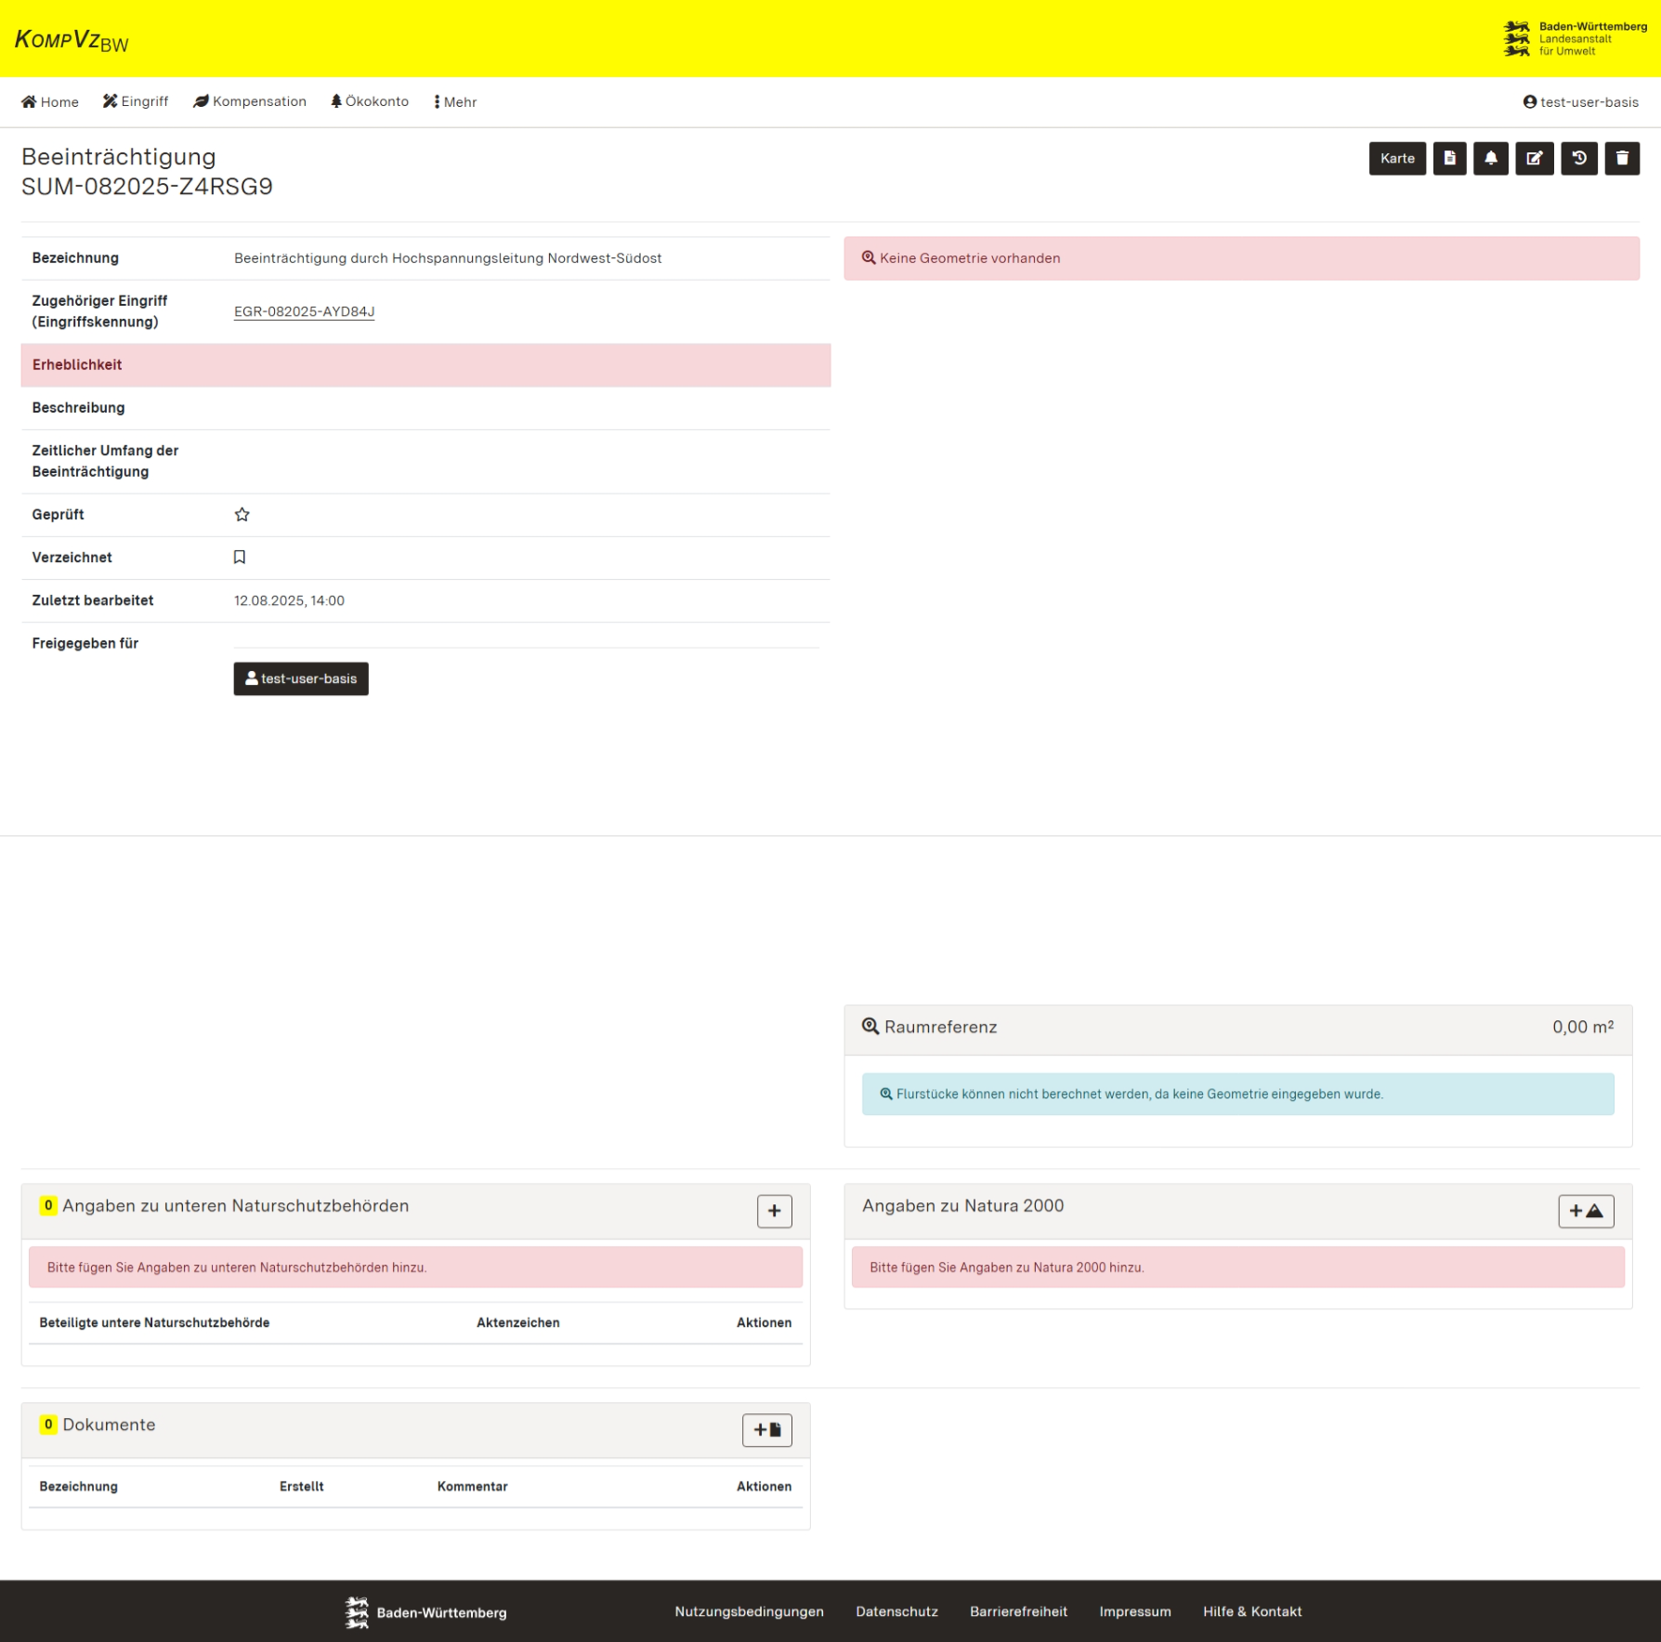Expand the Mehr menu
This screenshot has width=1661, height=1642.
pyautogui.click(x=455, y=102)
